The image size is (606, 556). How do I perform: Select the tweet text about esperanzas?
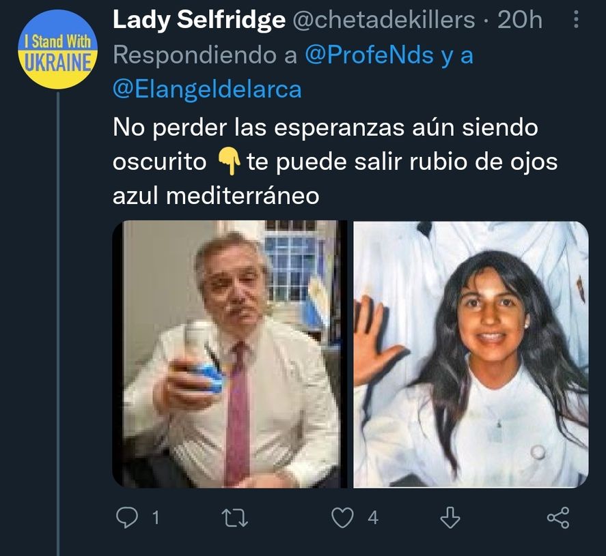(335, 162)
